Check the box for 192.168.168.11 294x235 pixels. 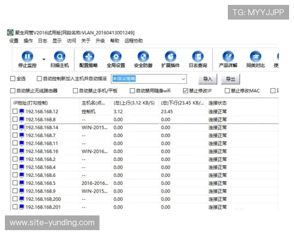[15, 143]
